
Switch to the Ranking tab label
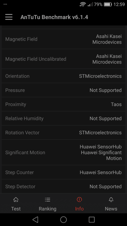48,209
